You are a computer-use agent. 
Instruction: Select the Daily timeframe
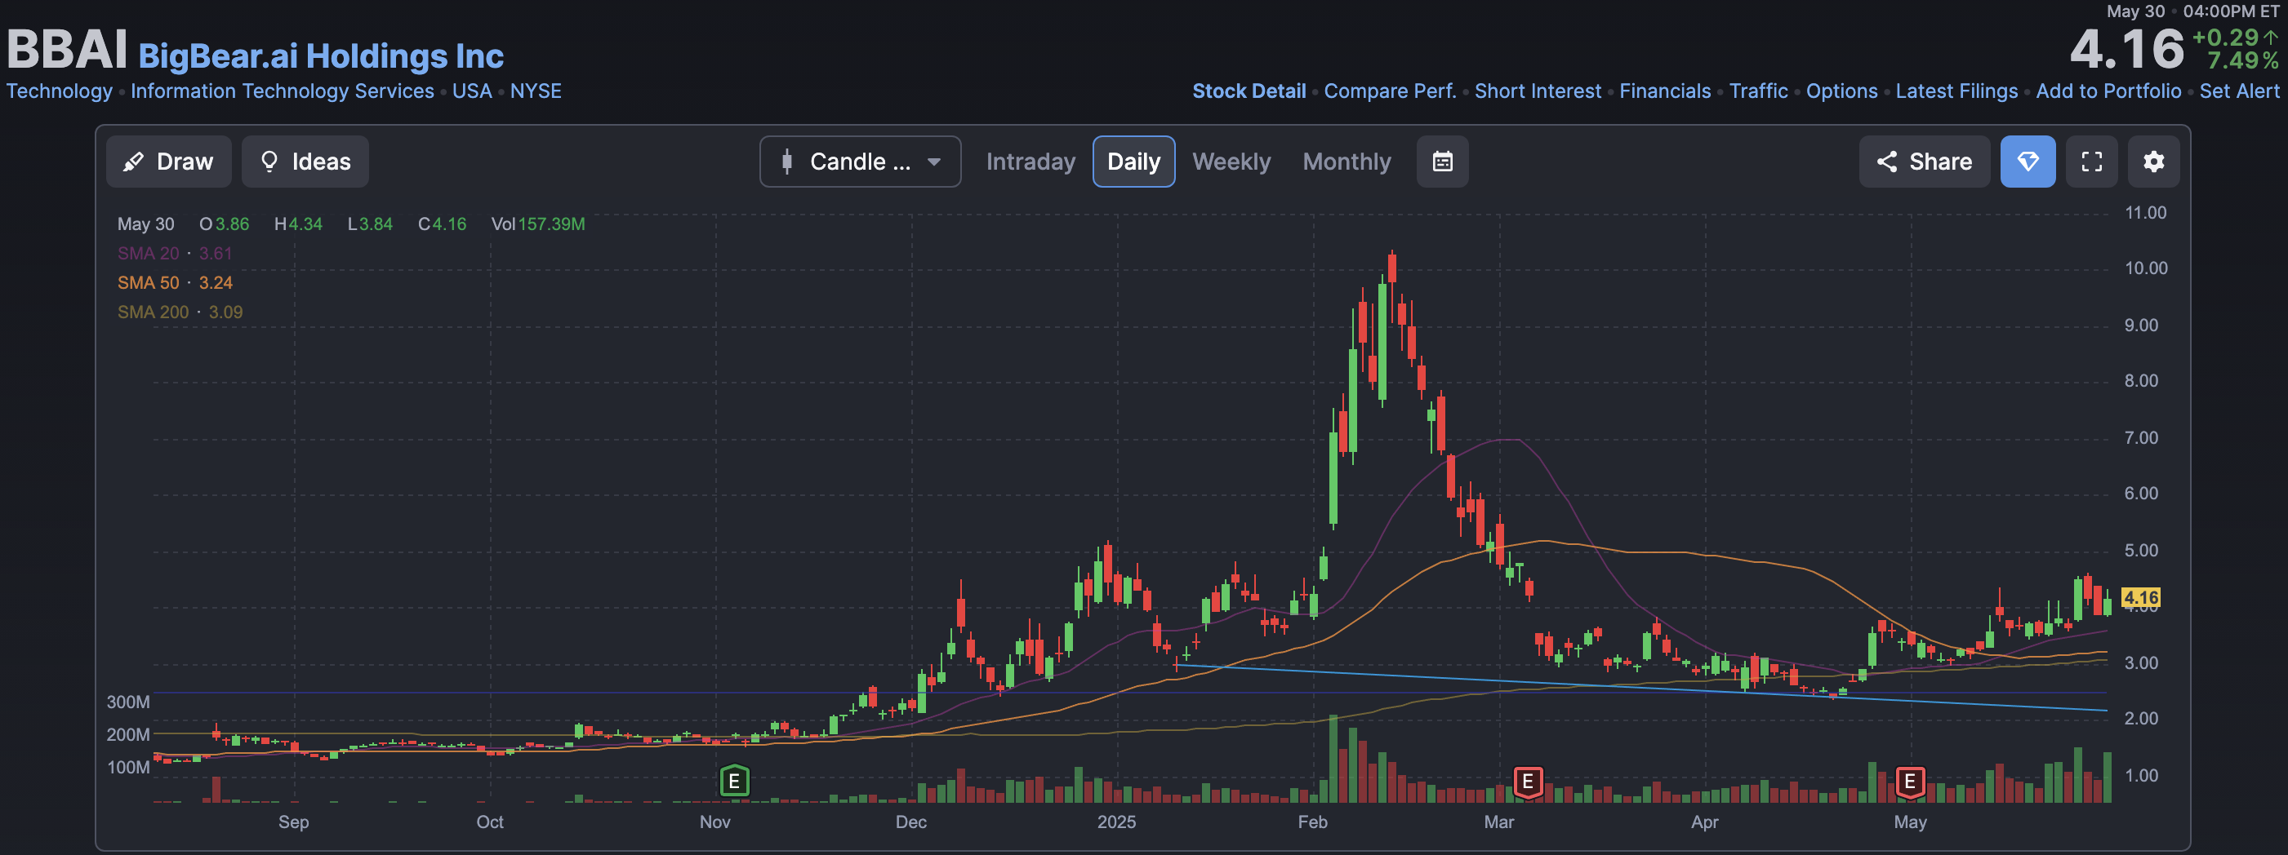tap(1133, 162)
